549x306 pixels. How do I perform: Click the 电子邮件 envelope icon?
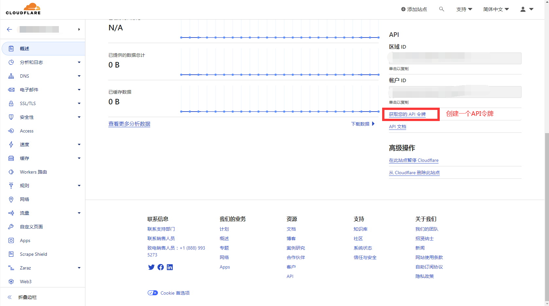(11, 90)
